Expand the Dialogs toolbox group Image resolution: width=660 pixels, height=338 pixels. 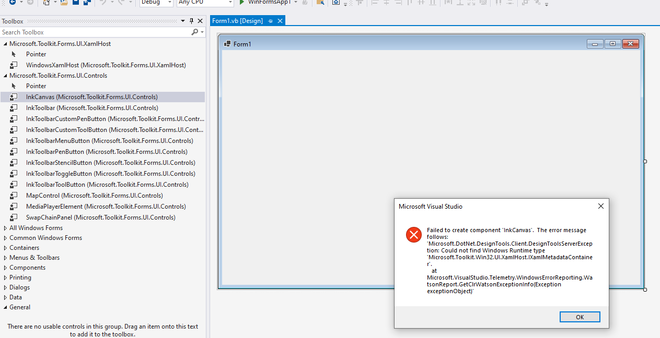[5, 287]
